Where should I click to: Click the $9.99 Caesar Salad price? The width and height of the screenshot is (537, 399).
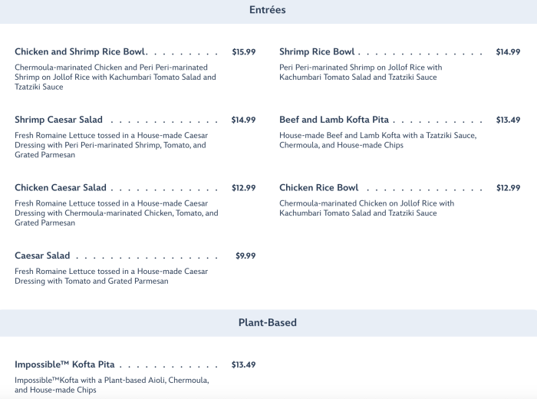click(245, 256)
